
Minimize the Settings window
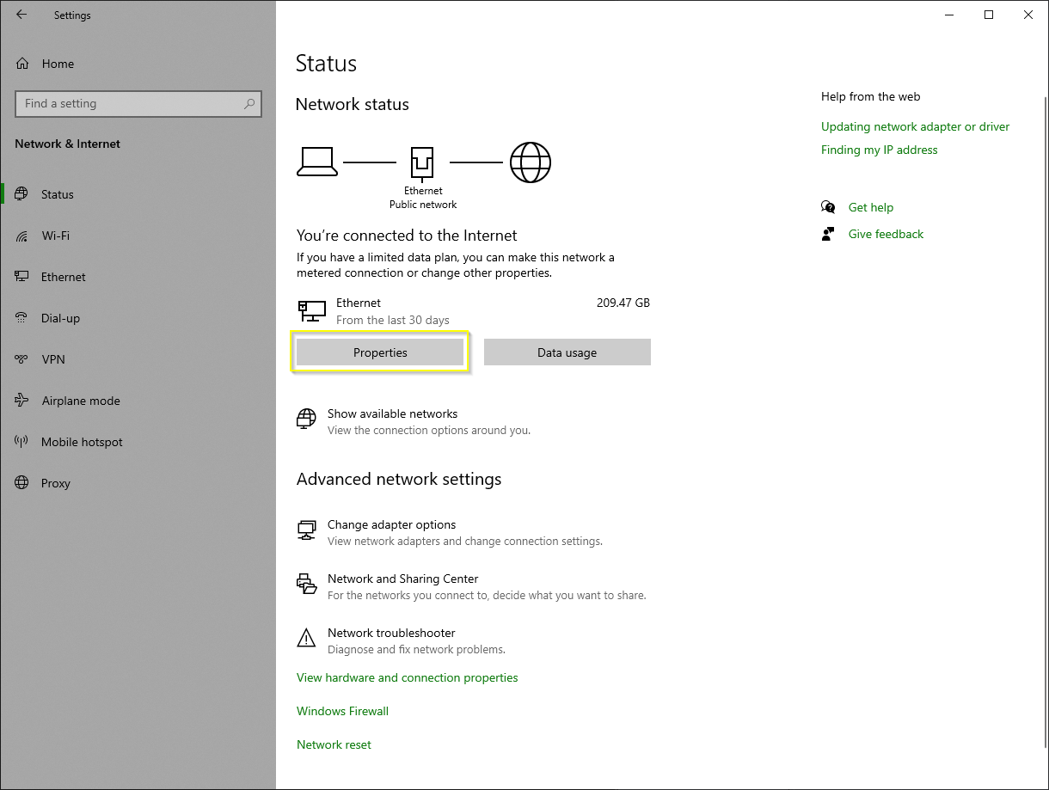[x=949, y=15]
